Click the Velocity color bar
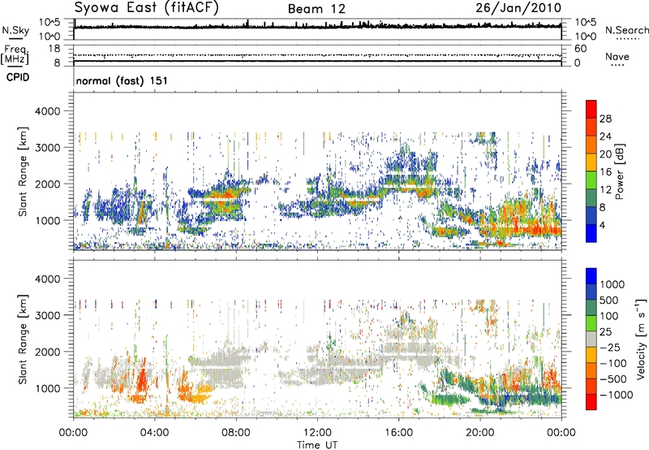 pyautogui.click(x=591, y=339)
